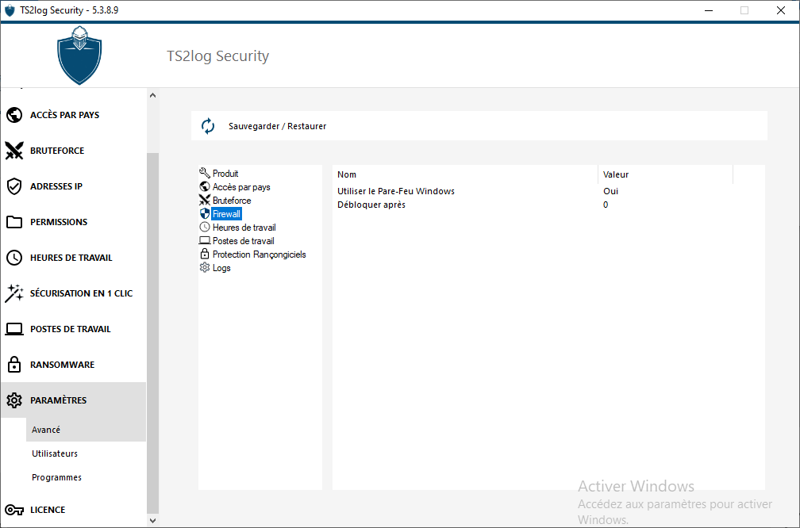Click the clock icon in settings category list
Image resolution: width=800 pixels, height=528 pixels.
pyautogui.click(x=205, y=227)
